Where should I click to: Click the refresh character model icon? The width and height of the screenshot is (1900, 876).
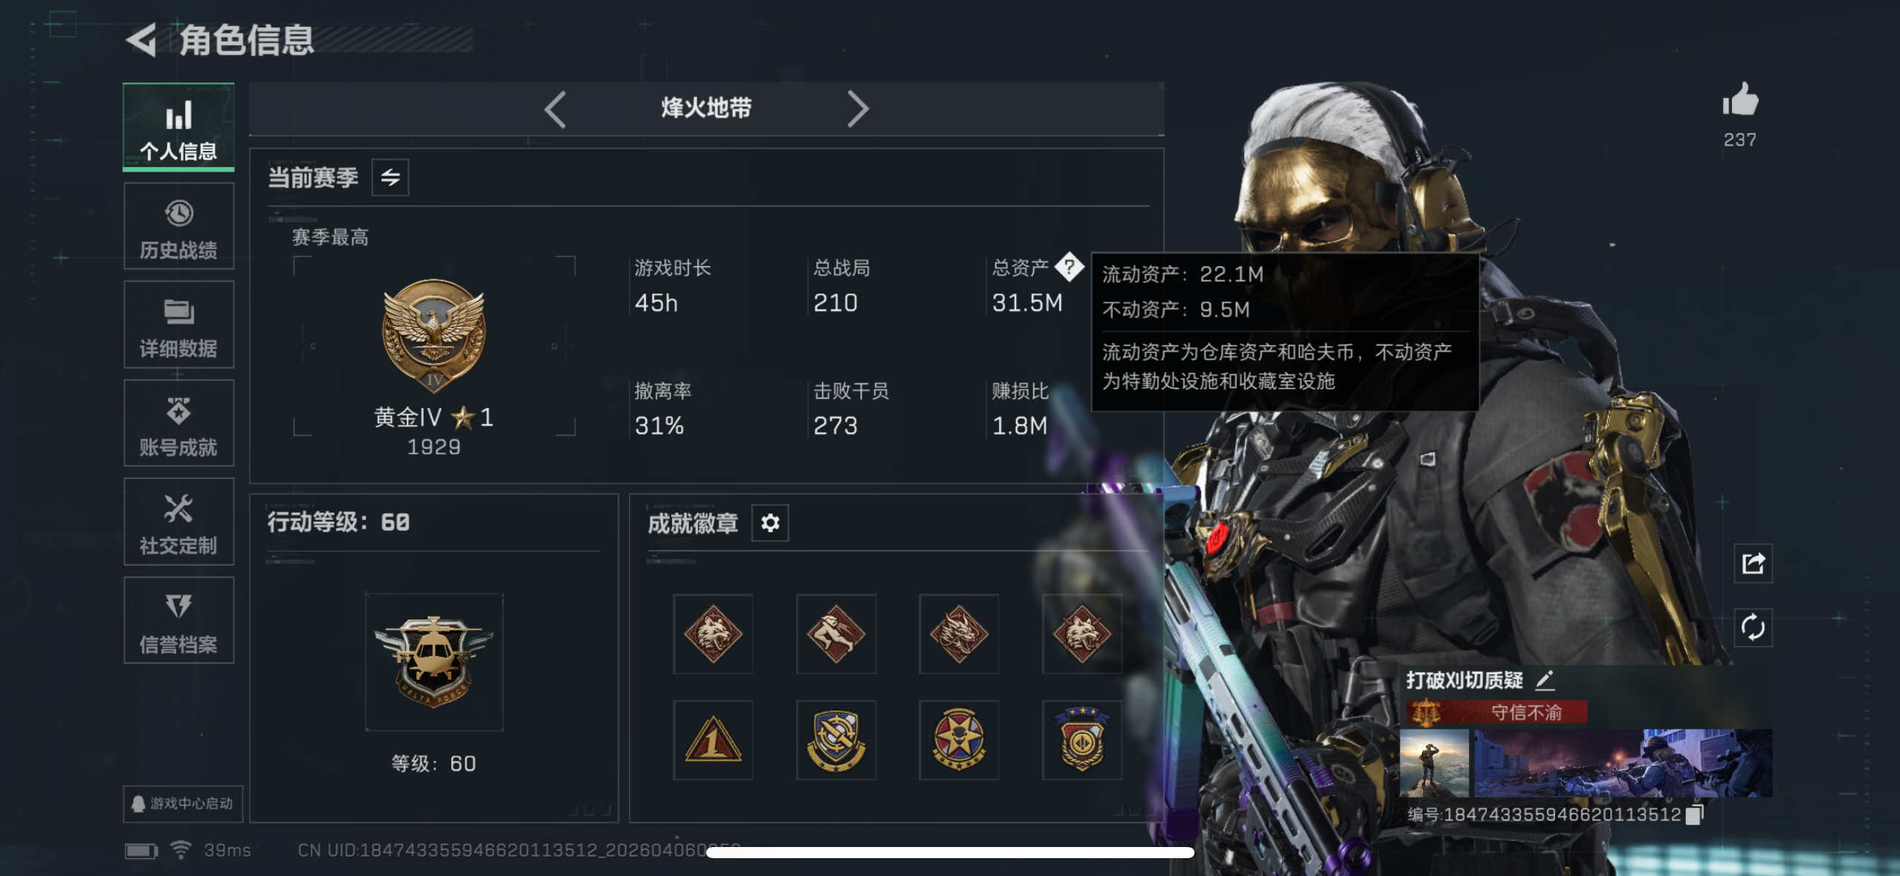pos(1753,628)
